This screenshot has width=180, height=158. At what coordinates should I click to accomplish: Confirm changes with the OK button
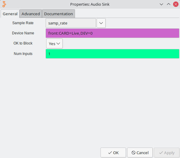[113, 153]
